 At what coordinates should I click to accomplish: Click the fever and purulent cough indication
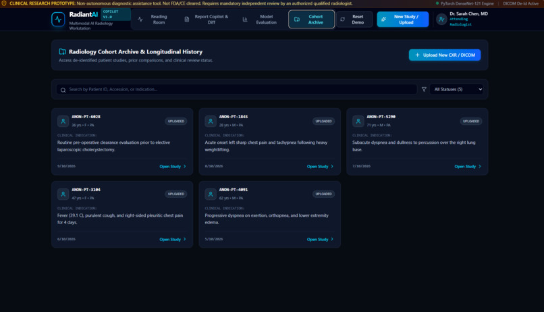[120, 219]
